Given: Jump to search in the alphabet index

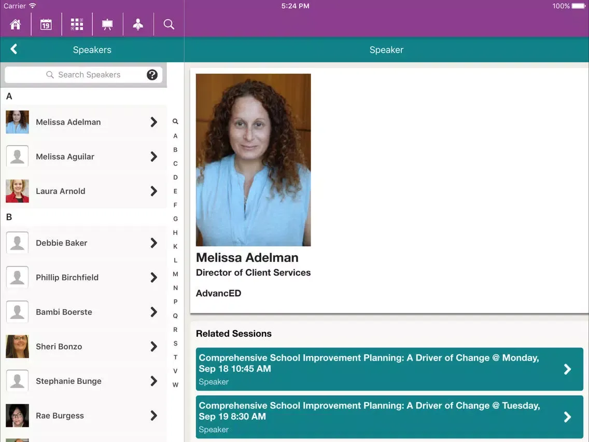Looking at the screenshot, I should pos(175,121).
